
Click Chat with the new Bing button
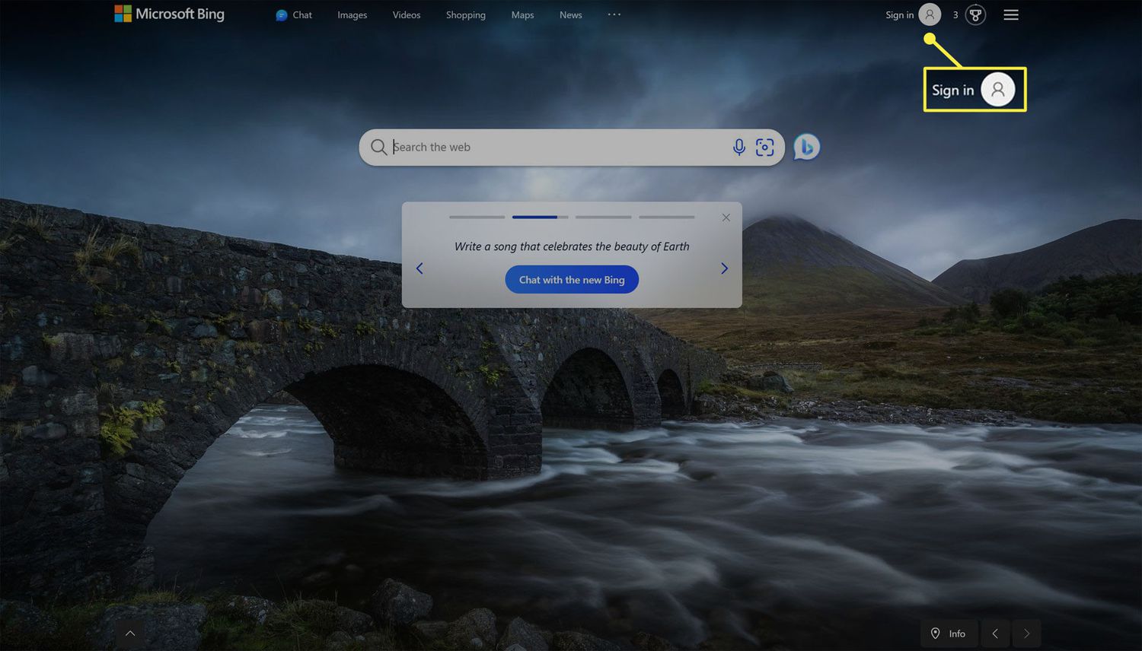point(572,280)
